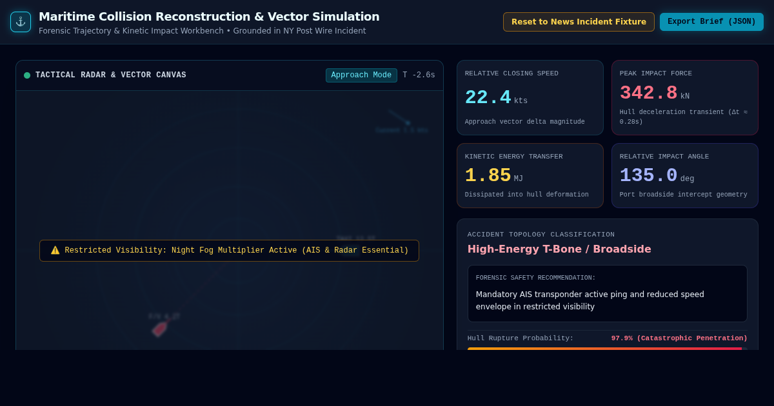
Task: Click the green radar status indicator dot
Action: (x=27, y=75)
